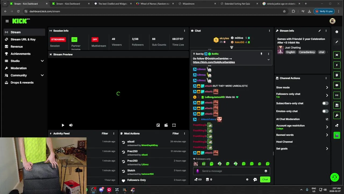Open Activity Feed three-dot menu
This screenshot has width=344, height=194.
pos(114,133)
